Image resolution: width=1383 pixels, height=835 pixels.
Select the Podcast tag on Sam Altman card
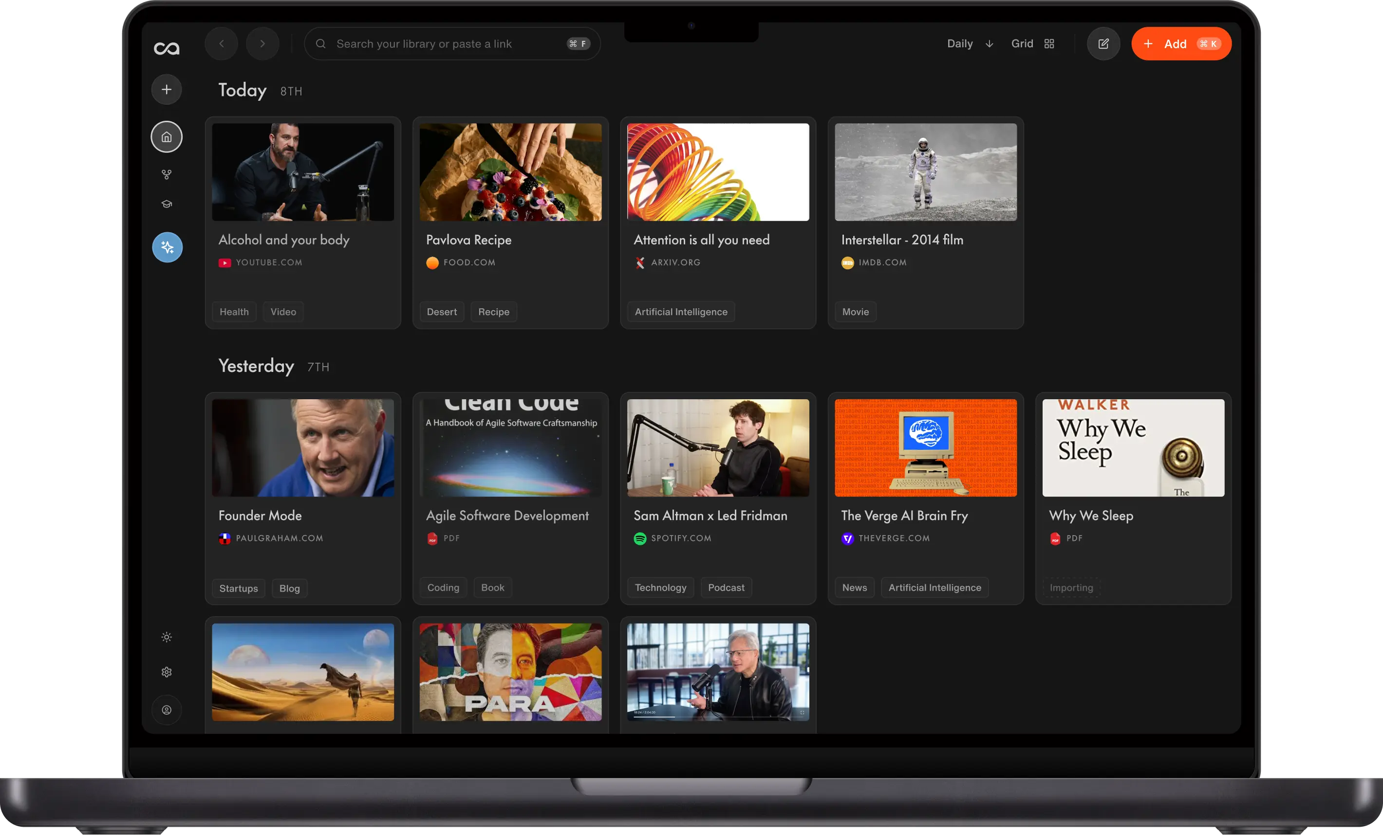click(726, 588)
